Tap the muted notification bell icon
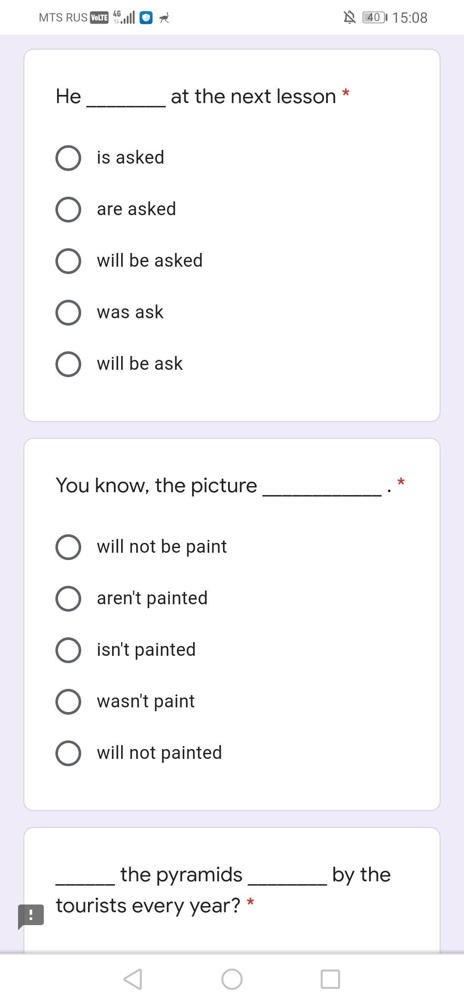 350,18
